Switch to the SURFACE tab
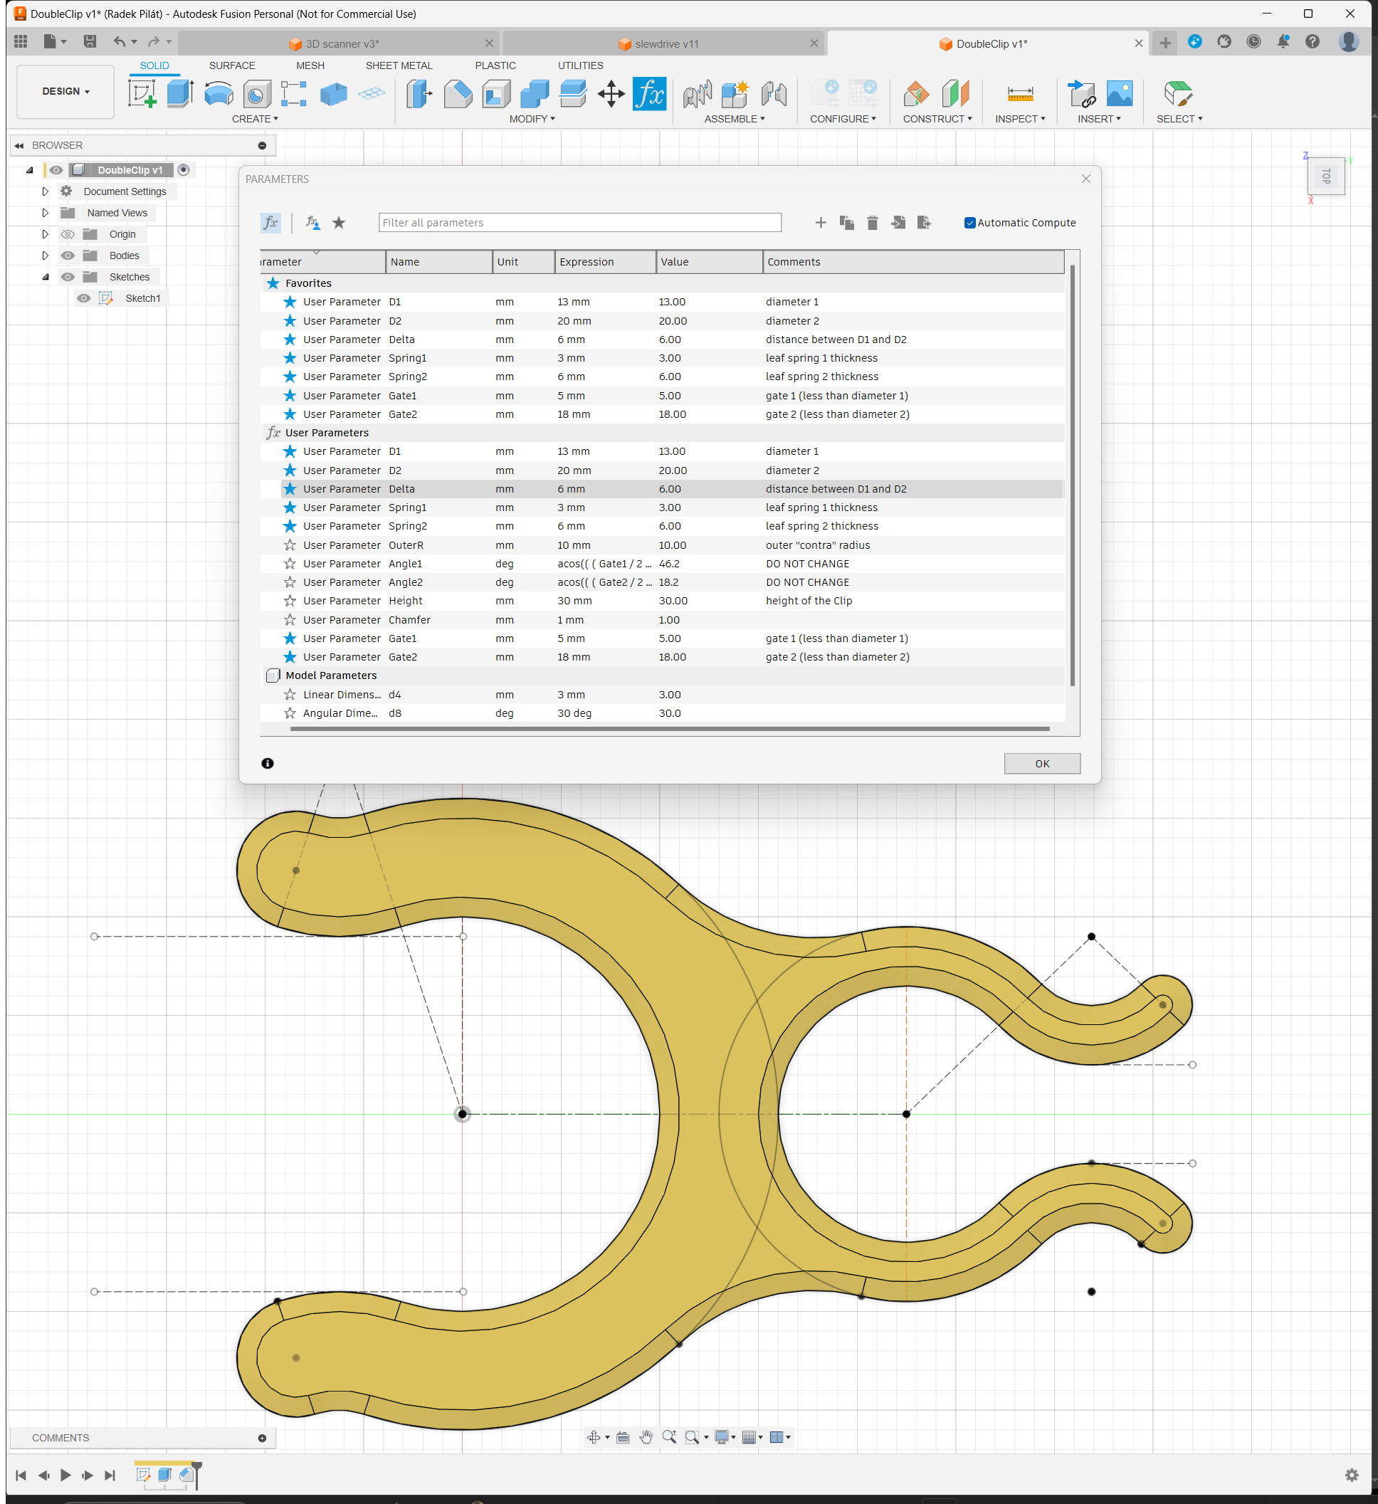This screenshot has height=1504, width=1378. click(231, 65)
